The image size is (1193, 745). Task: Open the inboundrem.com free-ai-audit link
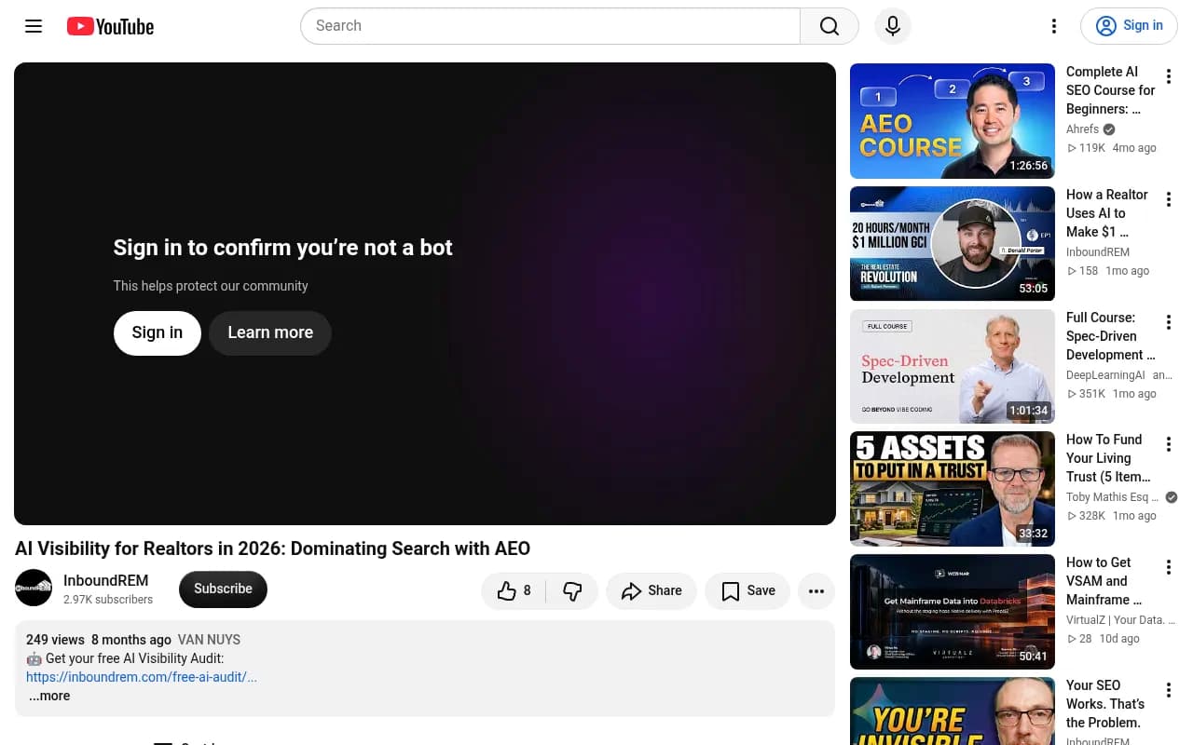[x=142, y=677]
